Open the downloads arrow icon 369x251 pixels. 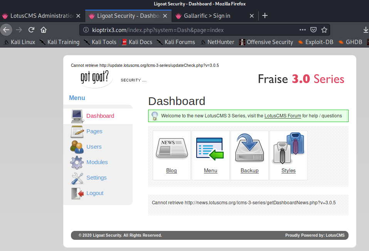coord(366,30)
